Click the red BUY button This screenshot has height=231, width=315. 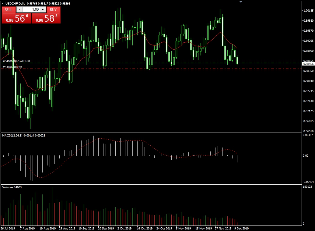click(x=53, y=9)
